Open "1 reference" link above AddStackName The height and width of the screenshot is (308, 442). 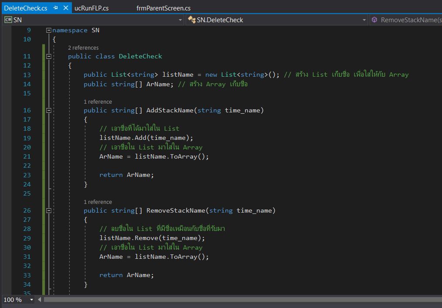click(98, 102)
